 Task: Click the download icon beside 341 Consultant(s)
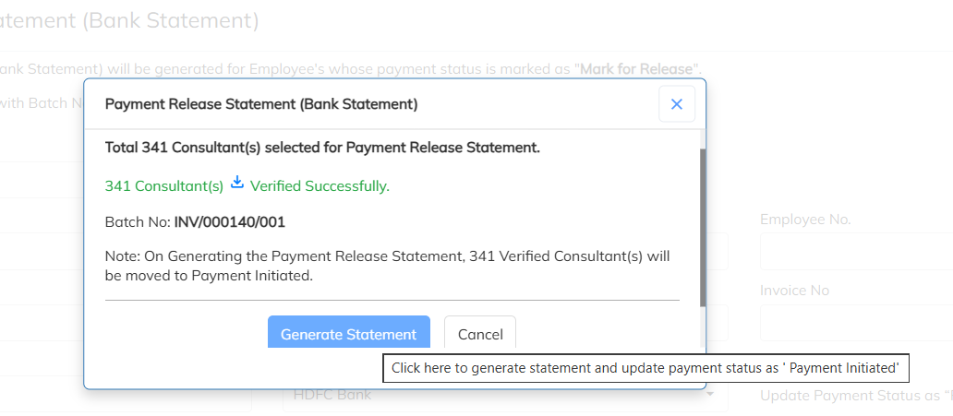coord(237,184)
